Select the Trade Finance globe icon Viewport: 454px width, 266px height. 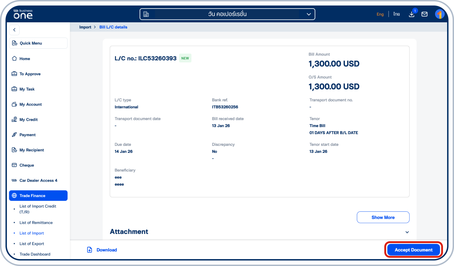point(14,195)
